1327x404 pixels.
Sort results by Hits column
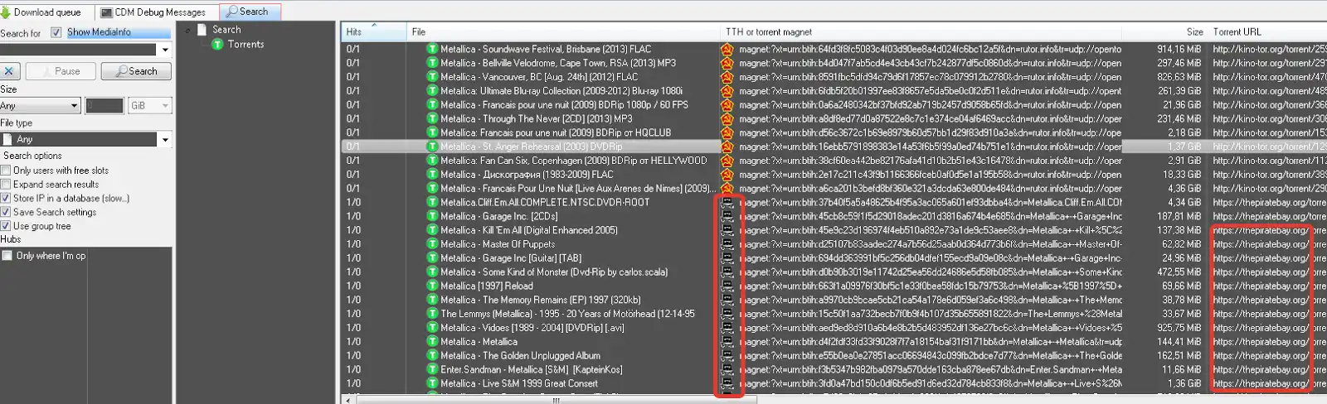click(x=374, y=31)
